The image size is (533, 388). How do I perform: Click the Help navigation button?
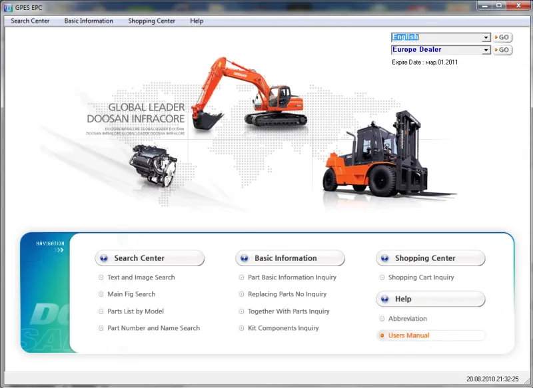point(430,299)
